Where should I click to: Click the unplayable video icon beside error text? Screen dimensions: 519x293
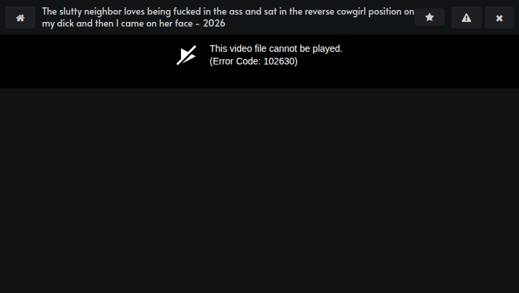[186, 55]
